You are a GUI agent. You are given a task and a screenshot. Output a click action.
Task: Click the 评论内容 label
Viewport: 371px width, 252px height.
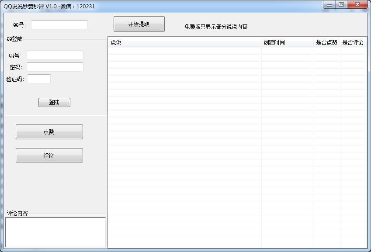[17, 213]
